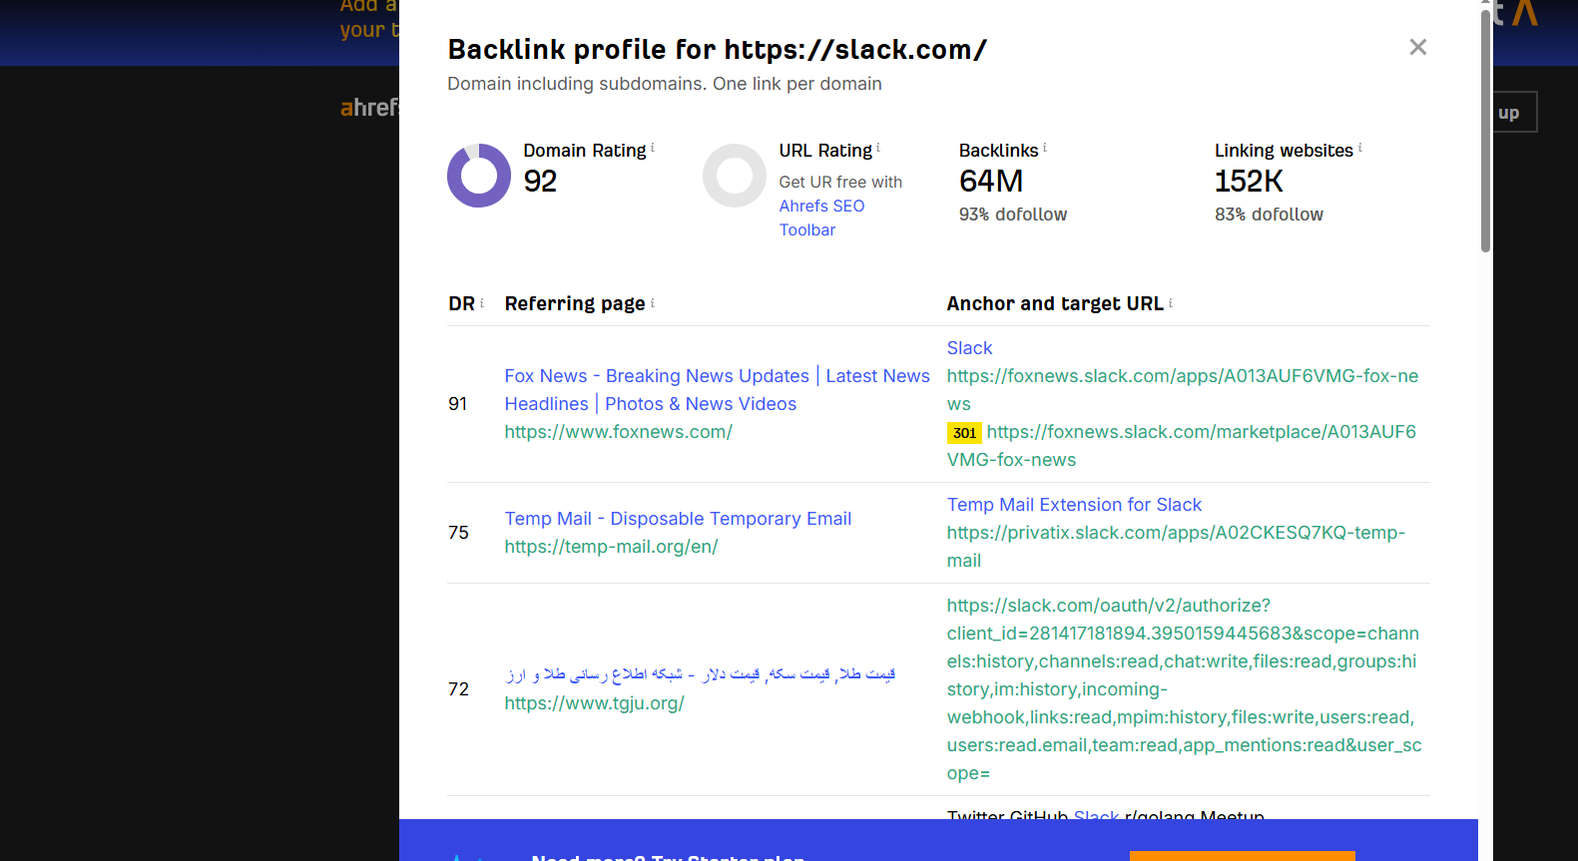Click the Backlinks 64M value
Image resolution: width=1578 pixels, height=861 pixels.
(991, 181)
